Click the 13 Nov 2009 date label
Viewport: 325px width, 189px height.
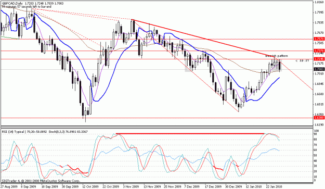point(152,186)
